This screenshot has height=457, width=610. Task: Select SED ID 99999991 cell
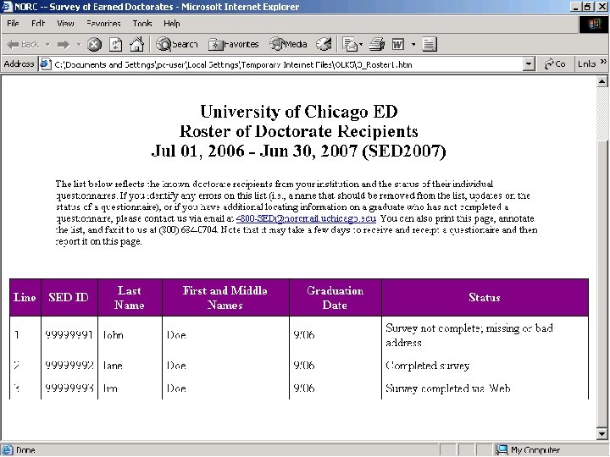69,334
